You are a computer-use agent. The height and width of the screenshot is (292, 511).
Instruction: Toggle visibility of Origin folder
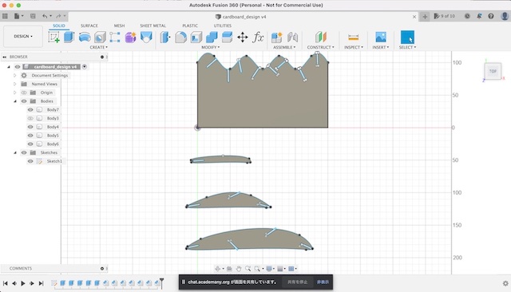24,93
